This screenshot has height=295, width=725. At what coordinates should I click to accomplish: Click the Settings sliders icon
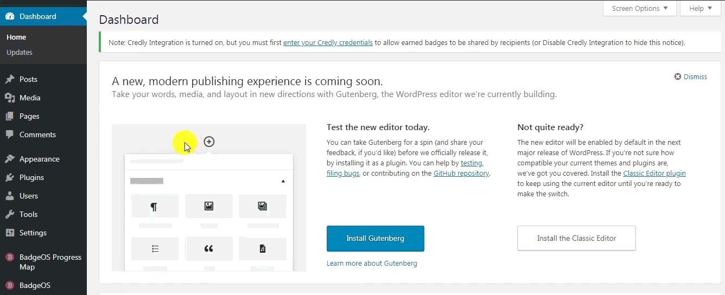[10, 233]
